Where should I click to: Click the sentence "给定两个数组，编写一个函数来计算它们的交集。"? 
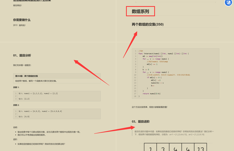pos(36,81)
